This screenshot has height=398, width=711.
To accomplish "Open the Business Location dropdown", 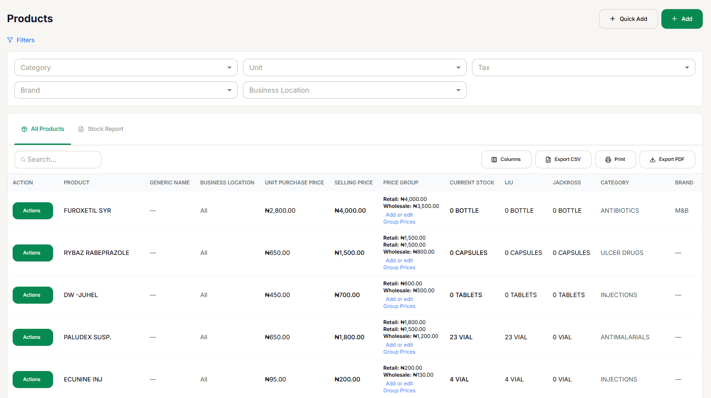I will 355,90.
